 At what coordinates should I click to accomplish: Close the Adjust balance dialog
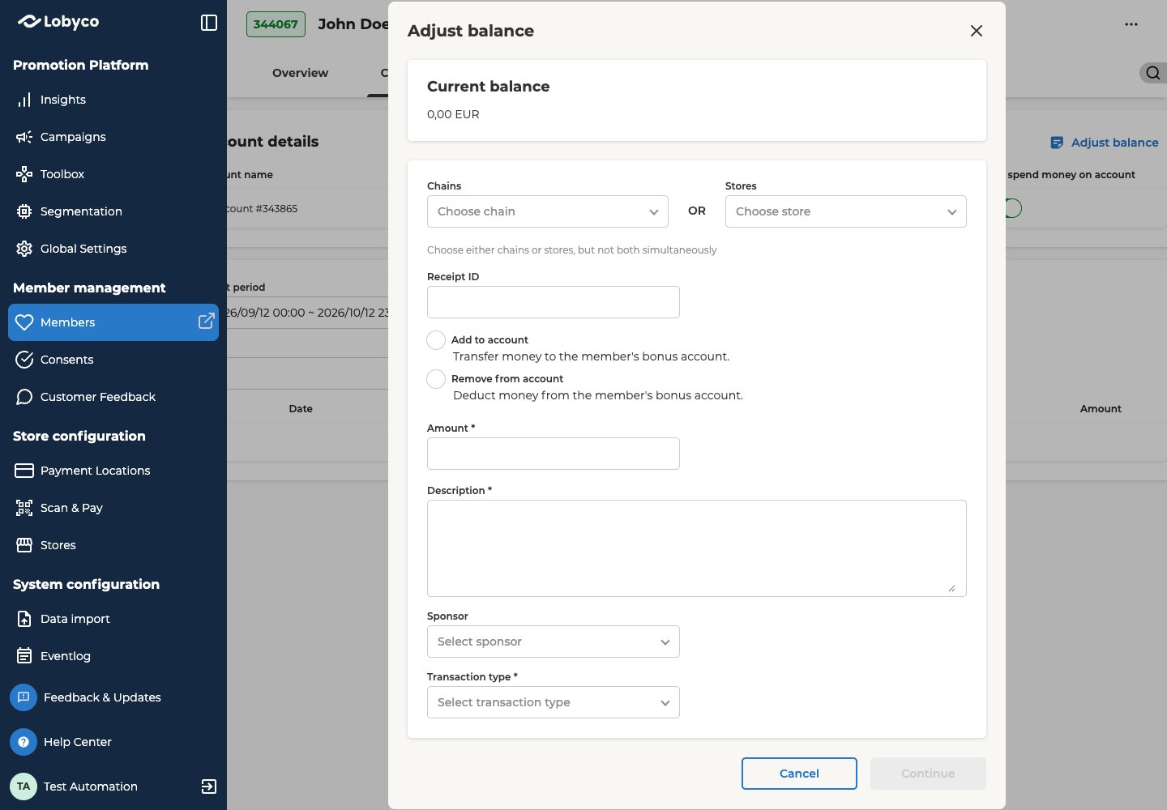click(977, 31)
